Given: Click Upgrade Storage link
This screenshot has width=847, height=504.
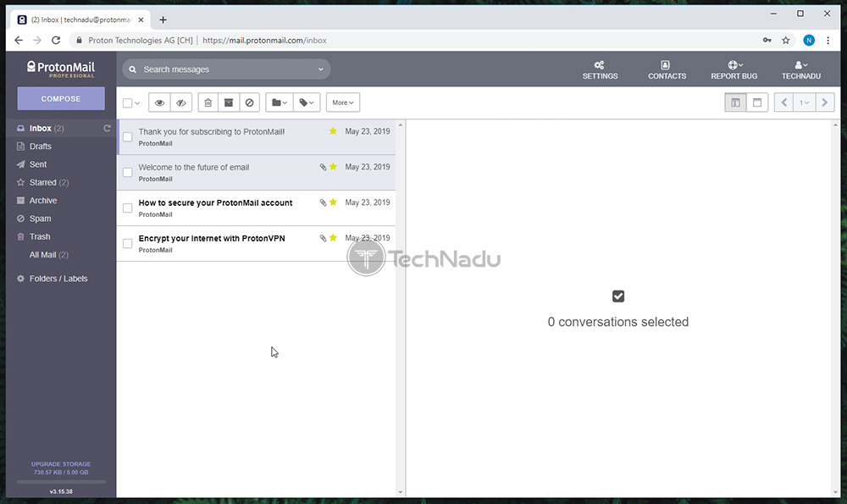Looking at the screenshot, I should point(61,464).
